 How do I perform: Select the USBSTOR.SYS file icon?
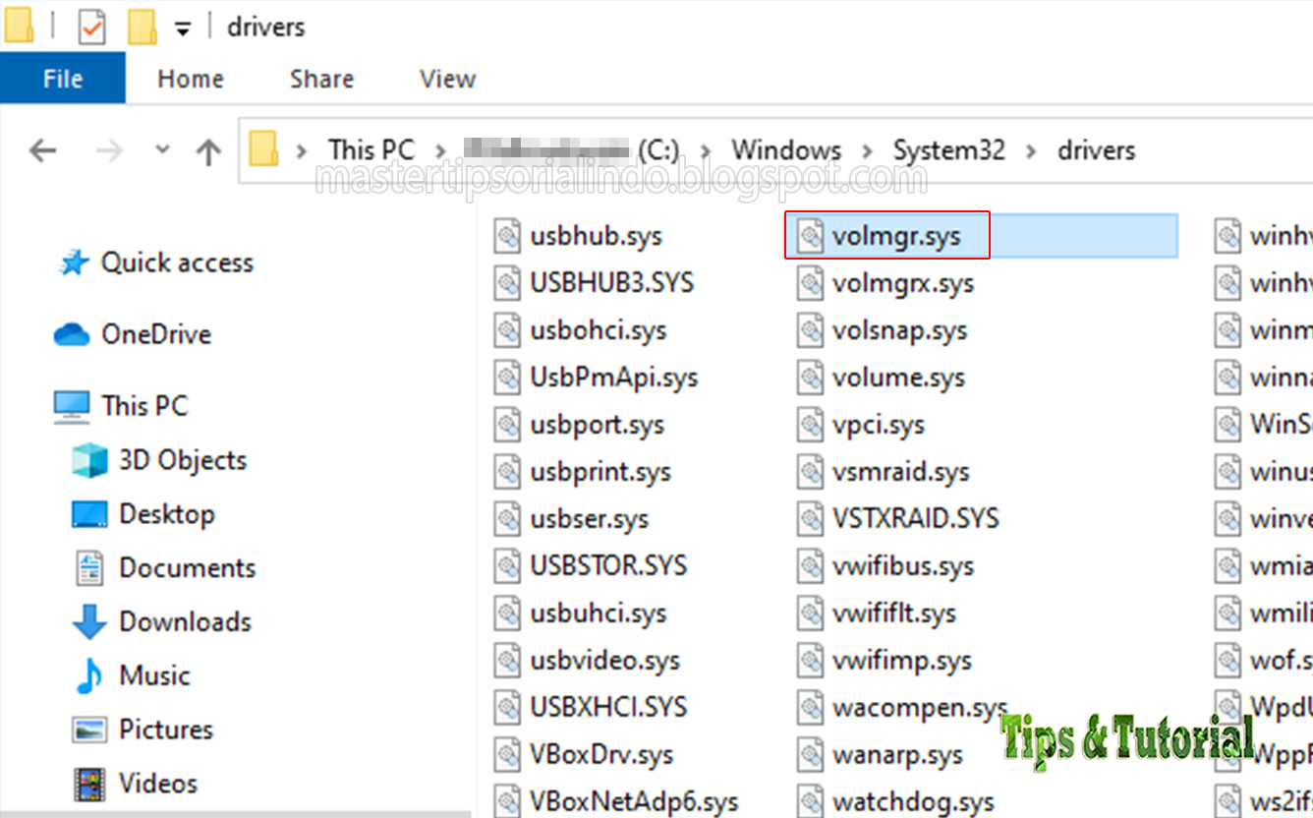tap(507, 565)
